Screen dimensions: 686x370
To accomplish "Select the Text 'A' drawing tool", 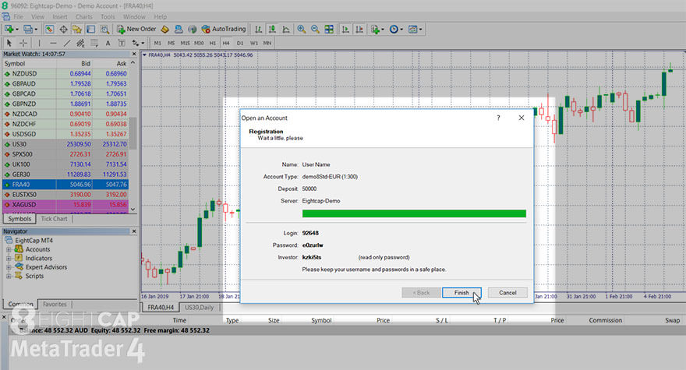I will (108, 43).
